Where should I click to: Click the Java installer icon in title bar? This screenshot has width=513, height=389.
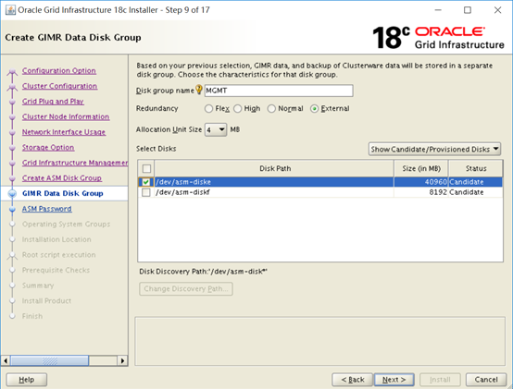(x=10, y=10)
